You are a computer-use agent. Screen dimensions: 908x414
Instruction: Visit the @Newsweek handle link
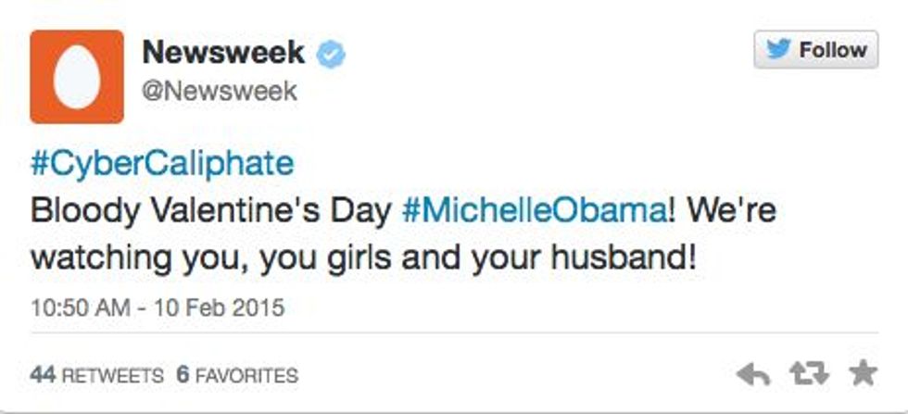click(x=220, y=91)
